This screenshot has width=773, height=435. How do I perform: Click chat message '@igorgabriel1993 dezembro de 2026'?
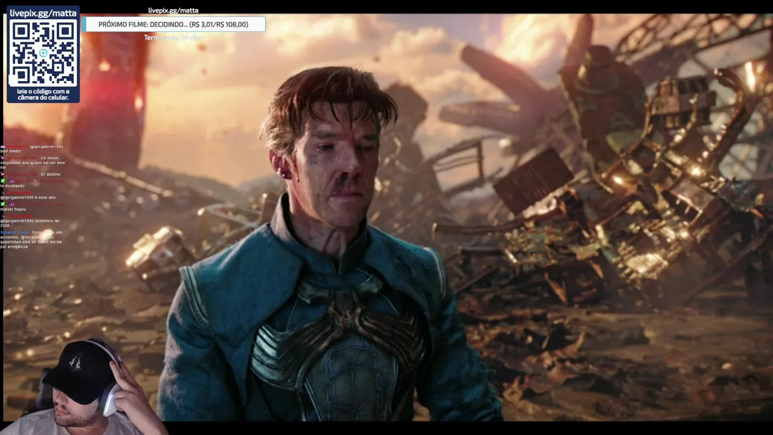pyautogui.click(x=30, y=224)
